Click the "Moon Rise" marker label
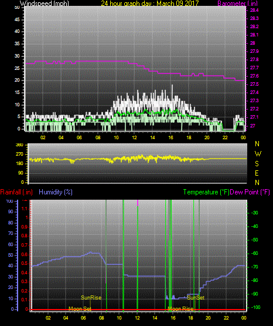Screen dimensions: 273x326 coord(180,308)
